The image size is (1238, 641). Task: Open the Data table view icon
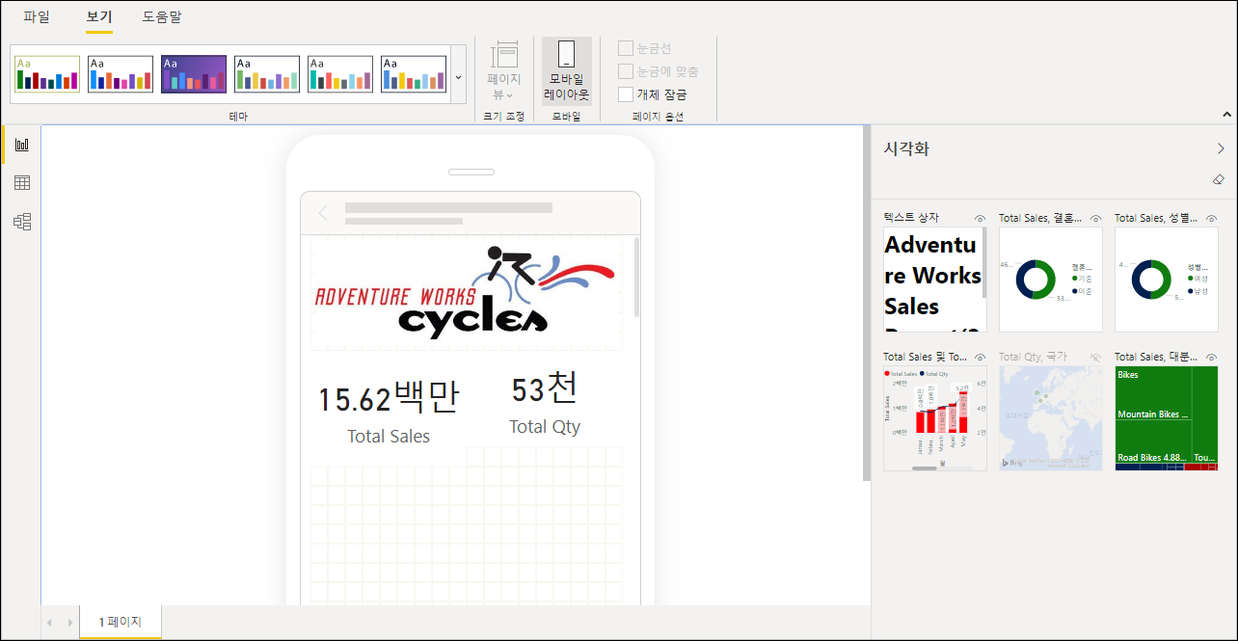pyautogui.click(x=21, y=183)
